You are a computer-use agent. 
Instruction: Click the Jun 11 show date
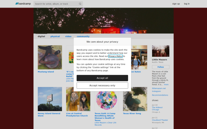coord(155,118)
